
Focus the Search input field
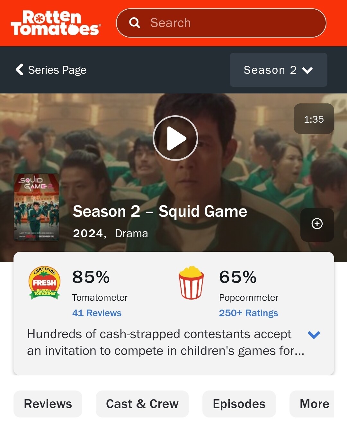221,23
